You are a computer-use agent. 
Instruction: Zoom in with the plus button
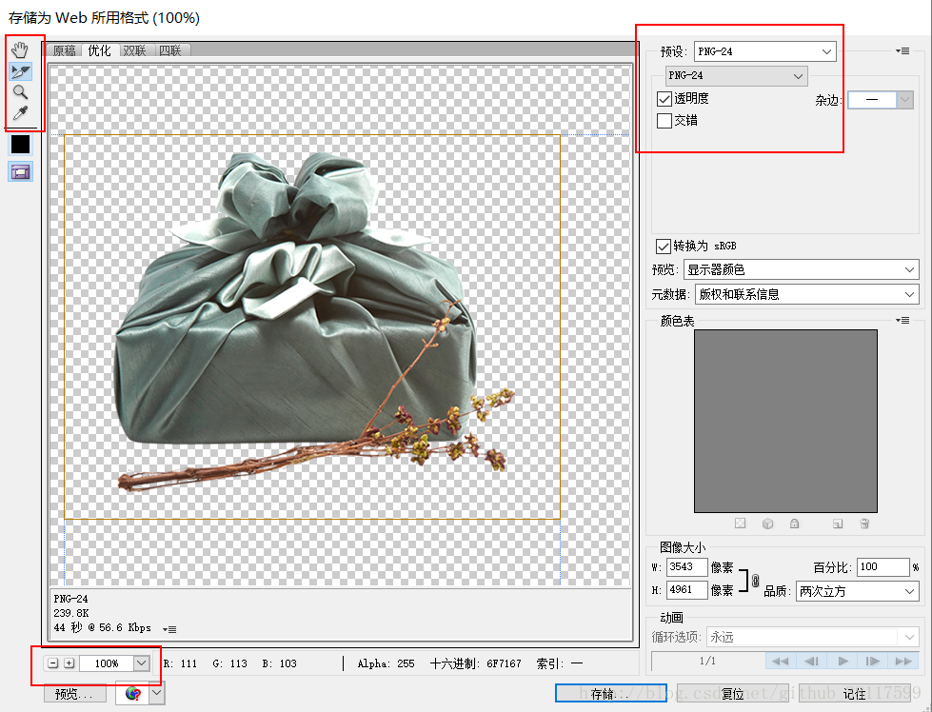(69, 663)
